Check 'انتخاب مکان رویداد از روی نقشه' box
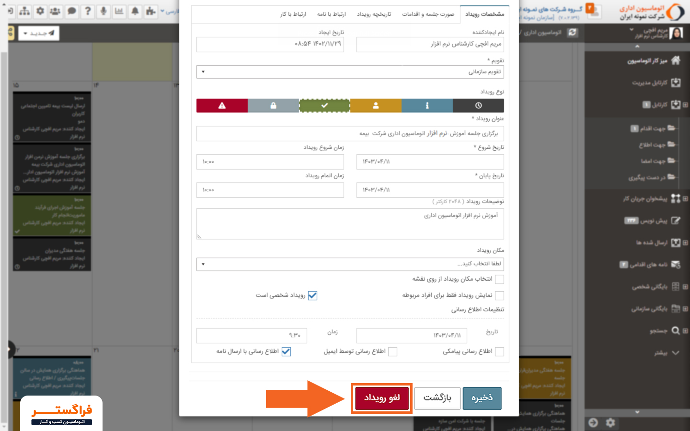 pyautogui.click(x=499, y=279)
